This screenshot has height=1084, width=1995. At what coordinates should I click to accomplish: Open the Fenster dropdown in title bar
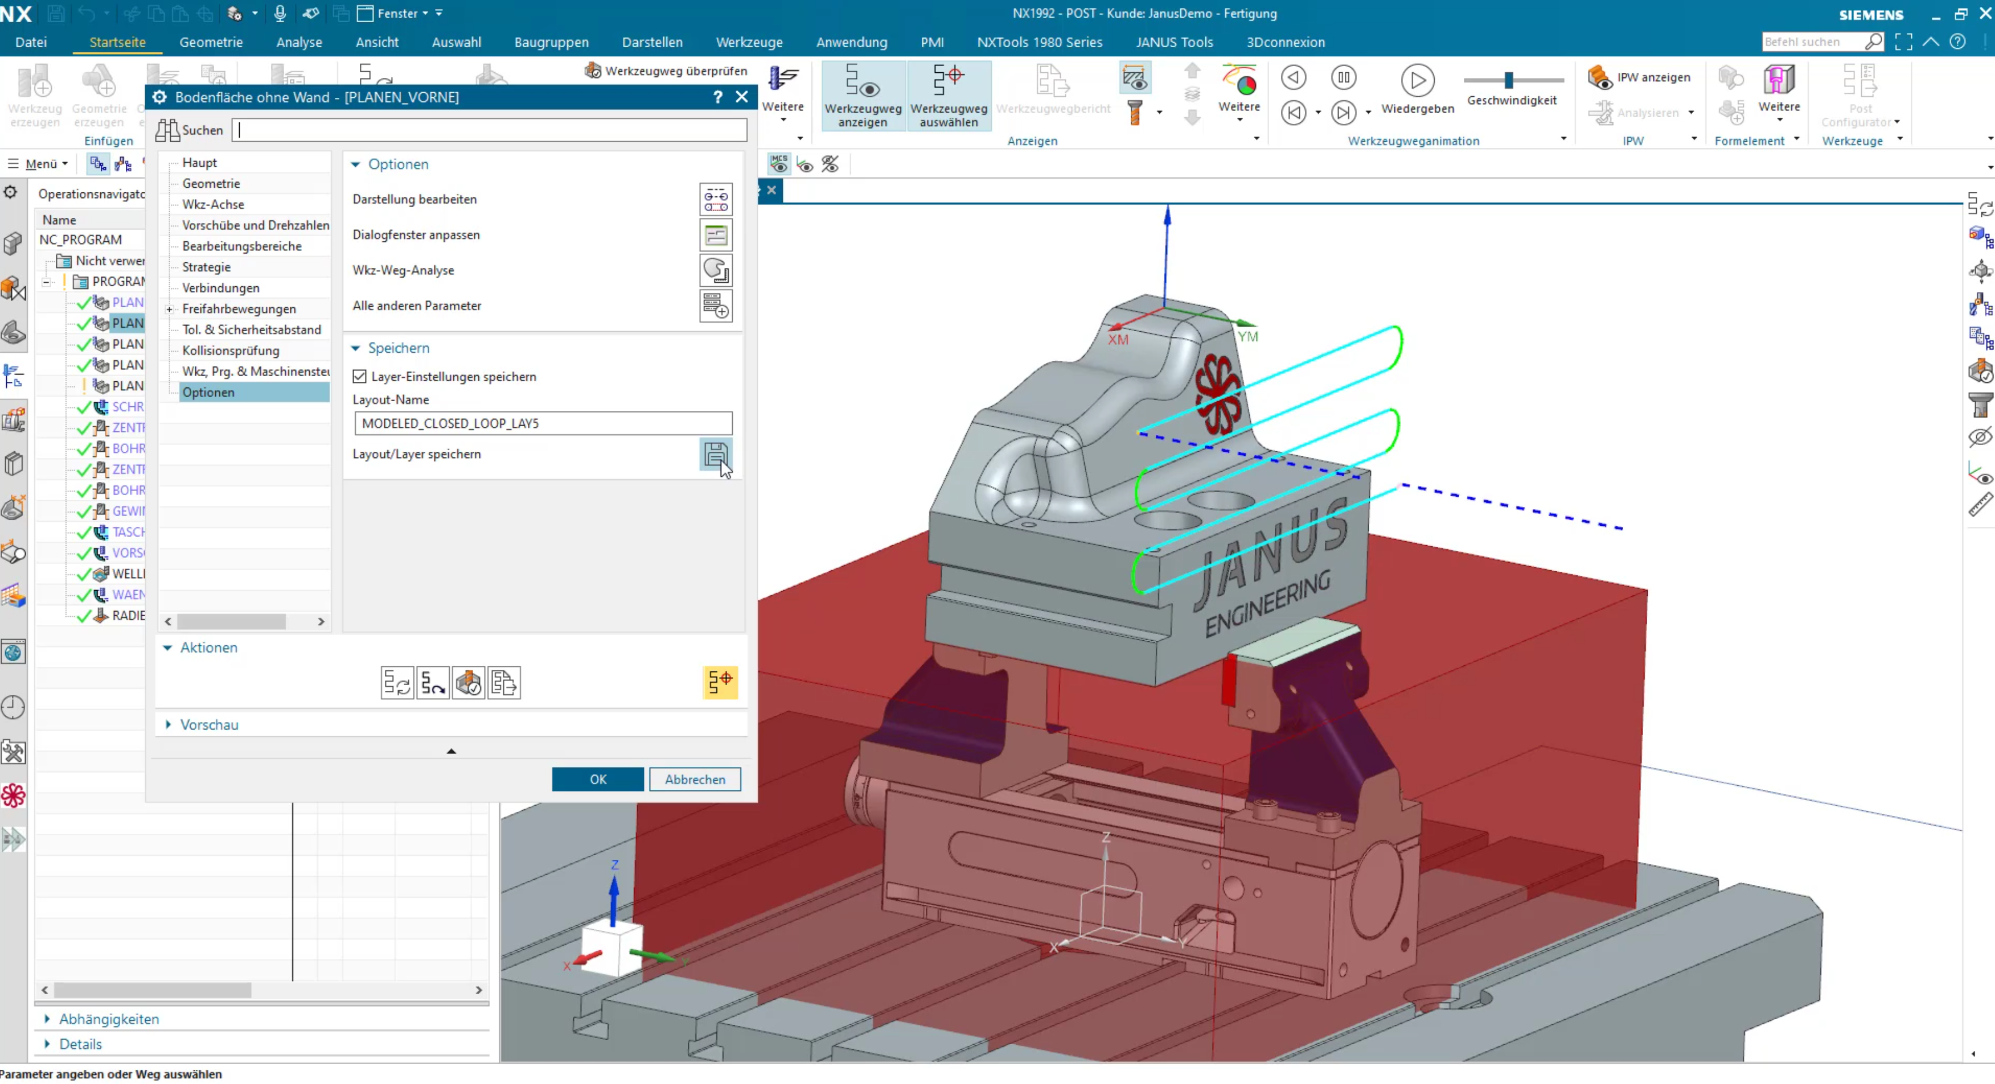point(393,13)
